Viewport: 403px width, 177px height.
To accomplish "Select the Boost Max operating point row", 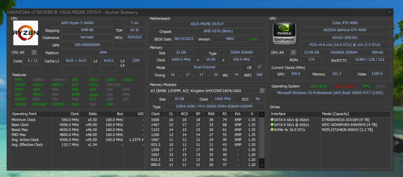I will 78,130.
